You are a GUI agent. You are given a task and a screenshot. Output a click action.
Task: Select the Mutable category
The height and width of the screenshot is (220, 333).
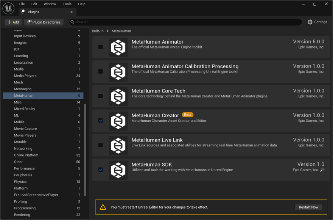tap(43, 142)
